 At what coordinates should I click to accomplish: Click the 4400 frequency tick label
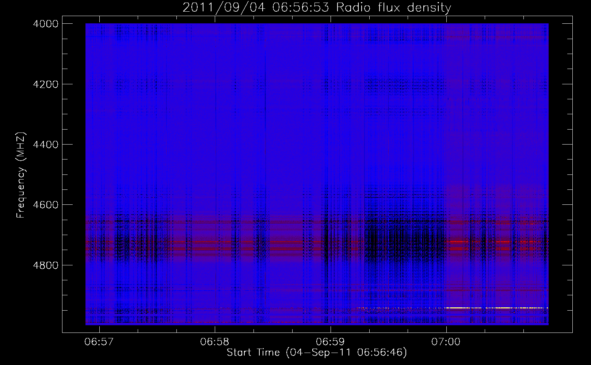pyautogui.click(x=46, y=145)
